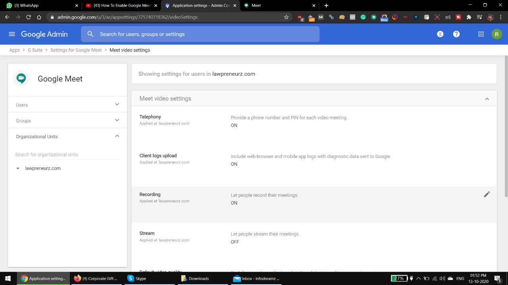Close the WhatsApp tab
Image resolution: width=508 pixels, height=285 pixels.
[x=77, y=6]
